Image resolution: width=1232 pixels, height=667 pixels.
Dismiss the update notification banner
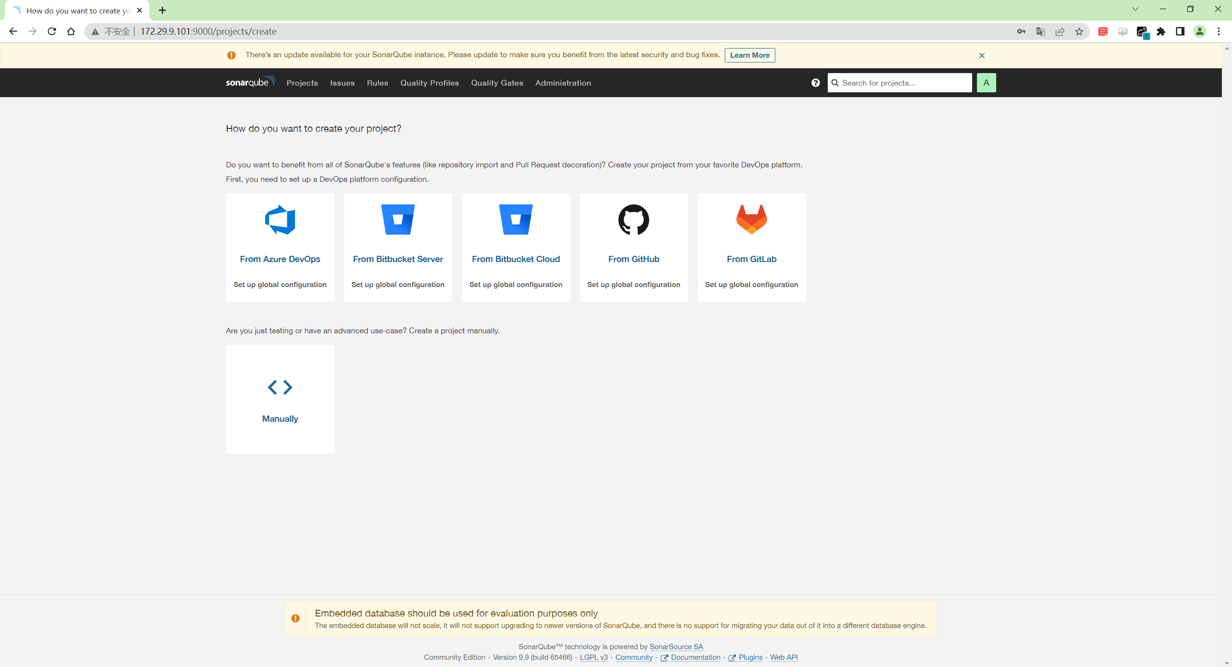[982, 56]
